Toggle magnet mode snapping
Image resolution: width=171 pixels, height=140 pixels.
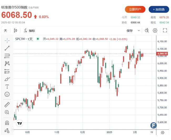tap(7, 123)
